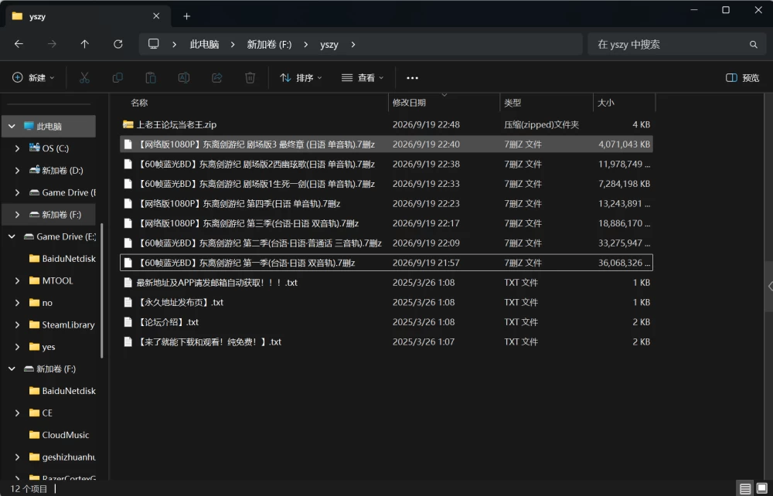This screenshot has width=773, height=496.
Task: Click file icon of 【论坛介绍】.txt
Action: point(128,322)
